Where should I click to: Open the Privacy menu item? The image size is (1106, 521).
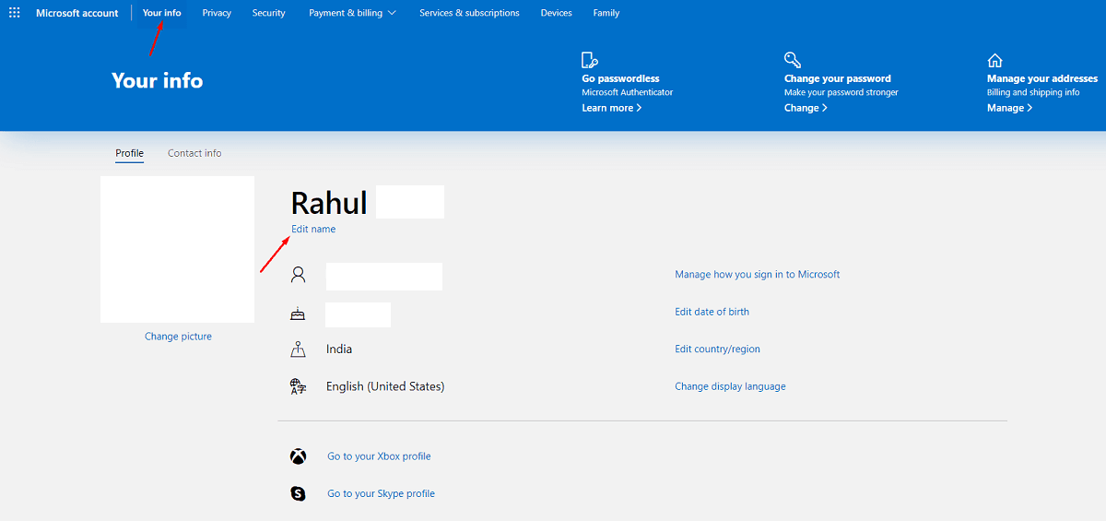tap(217, 13)
